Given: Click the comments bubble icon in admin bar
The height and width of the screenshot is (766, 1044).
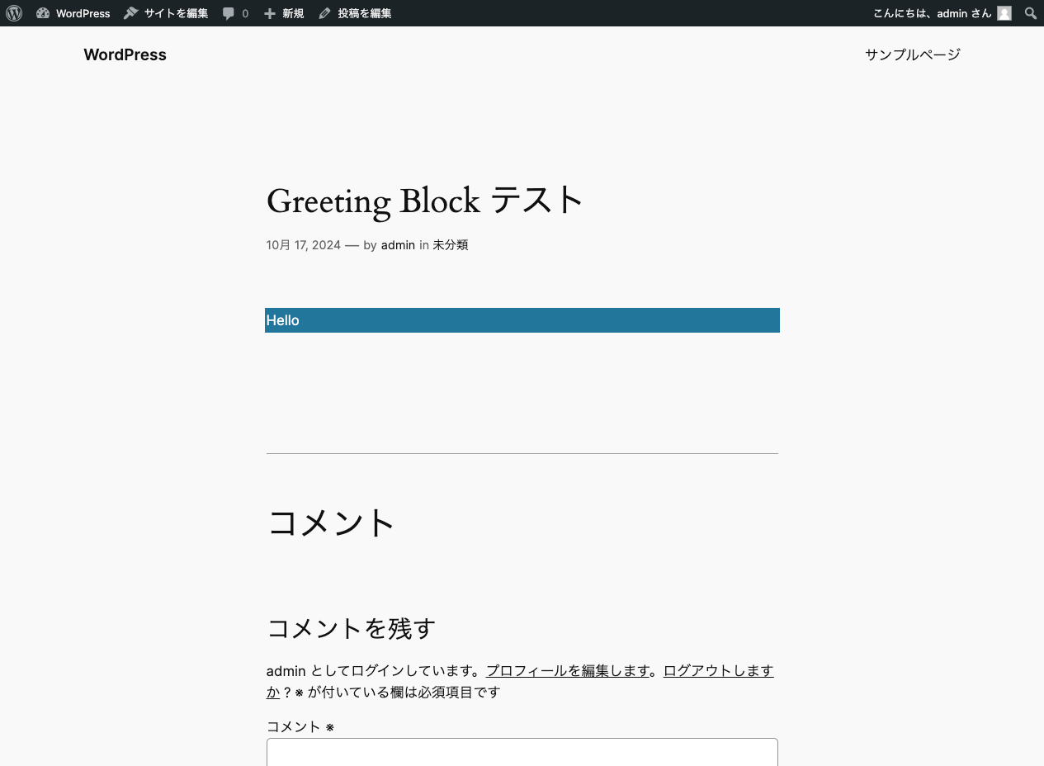Looking at the screenshot, I should pyautogui.click(x=229, y=13).
